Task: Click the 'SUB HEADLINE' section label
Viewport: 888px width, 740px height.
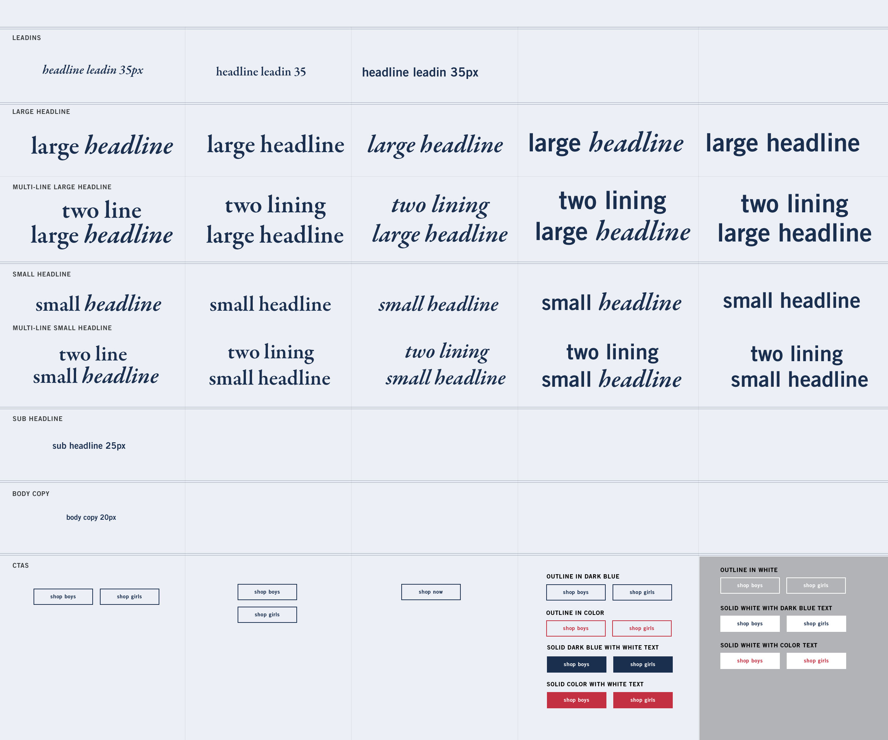Action: click(x=37, y=418)
